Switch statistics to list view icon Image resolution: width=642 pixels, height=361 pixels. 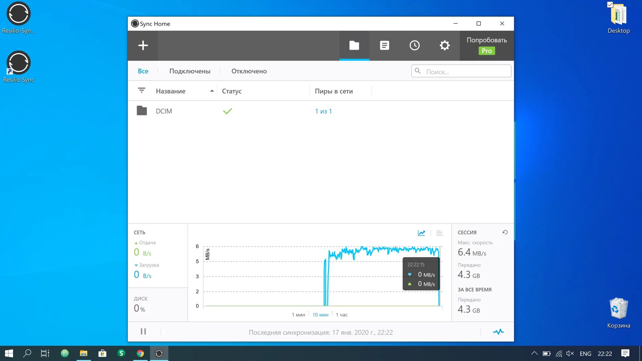click(x=440, y=233)
